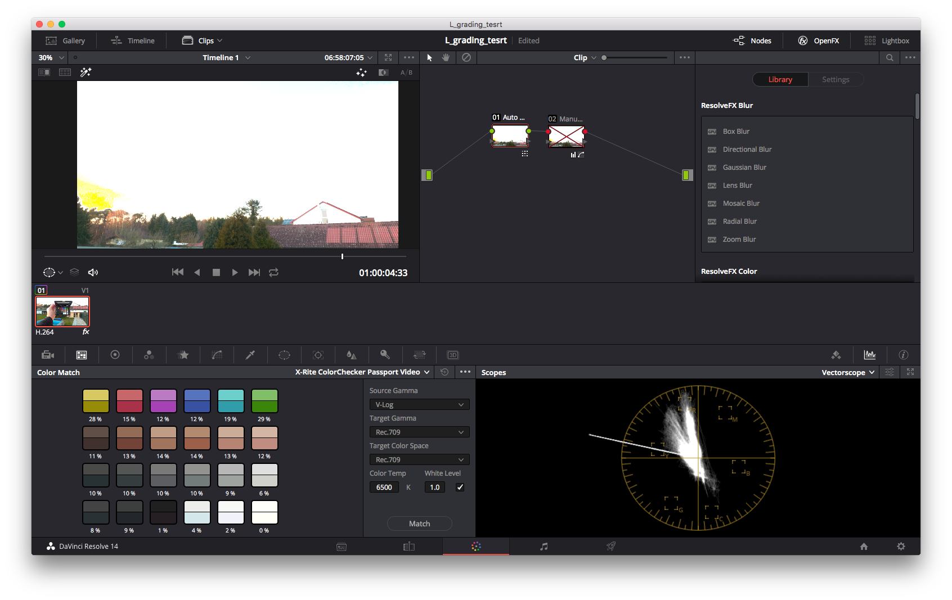Toggle the OpenFX panel
The image size is (952, 600).
point(819,40)
